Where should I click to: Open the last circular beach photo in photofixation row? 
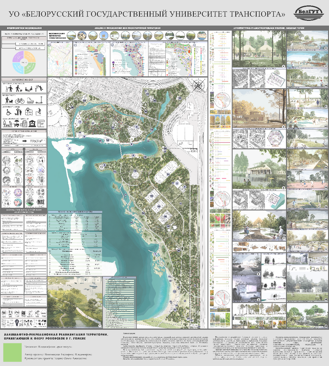coord(202,36)
